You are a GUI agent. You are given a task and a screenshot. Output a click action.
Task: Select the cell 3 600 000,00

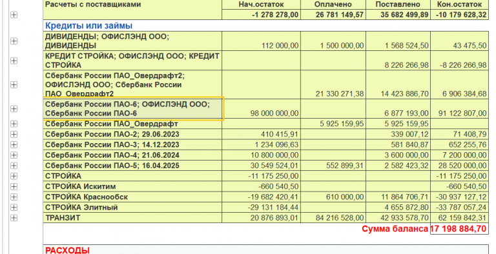398,155
